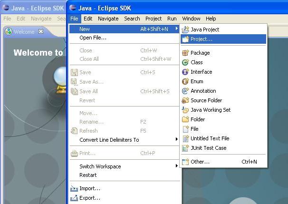Open the Import wizard icon
This screenshot has height=204, width=288.
point(74,188)
